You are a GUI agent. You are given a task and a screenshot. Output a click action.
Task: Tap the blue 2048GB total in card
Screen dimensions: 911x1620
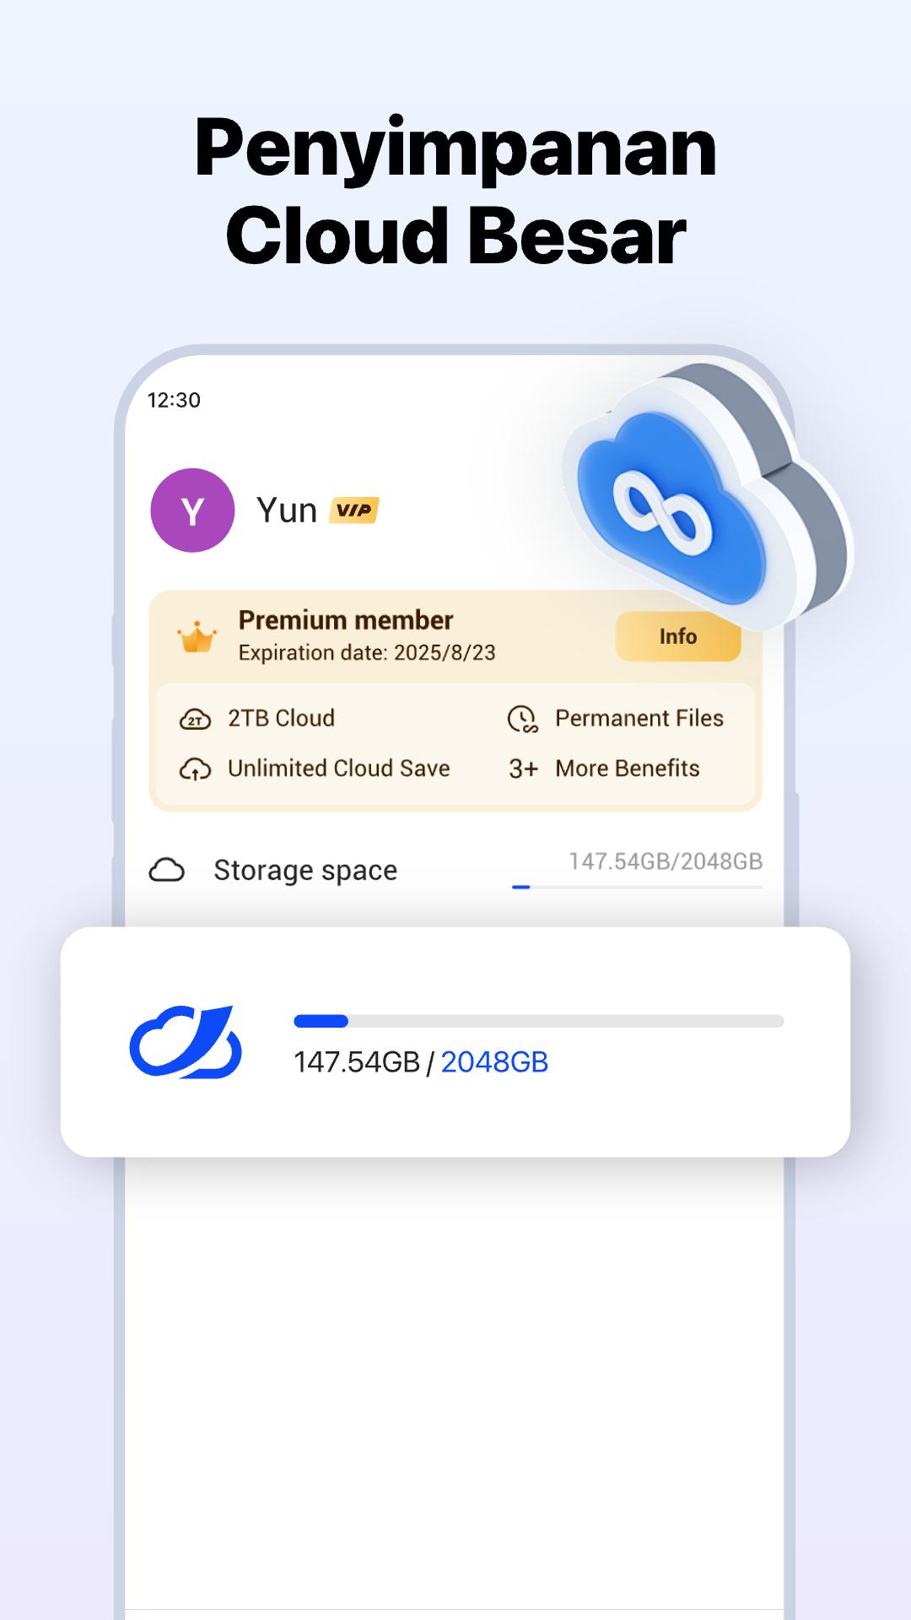click(x=494, y=1062)
